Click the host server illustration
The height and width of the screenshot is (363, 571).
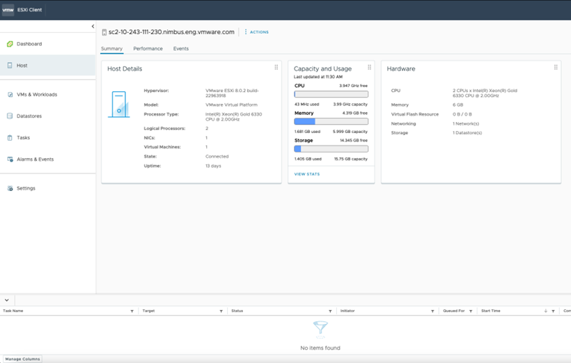pos(119,105)
